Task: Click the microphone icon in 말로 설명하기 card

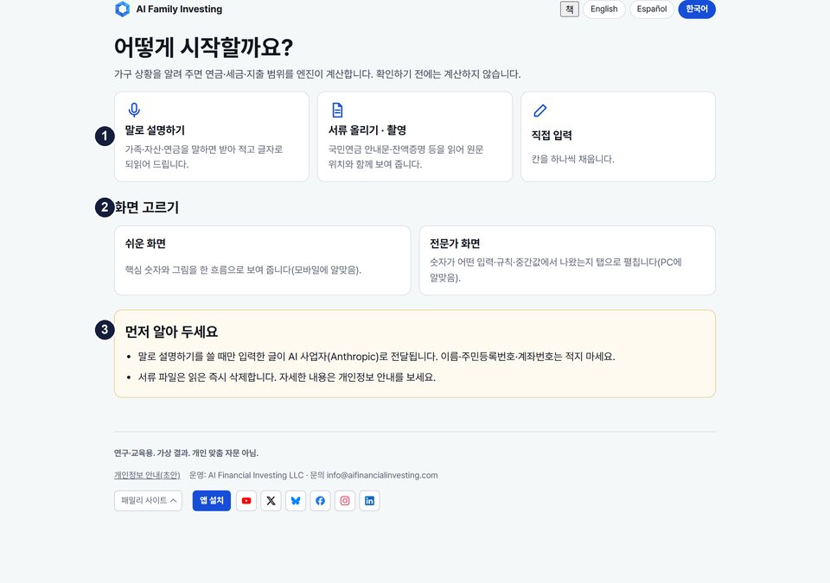Action: point(134,110)
